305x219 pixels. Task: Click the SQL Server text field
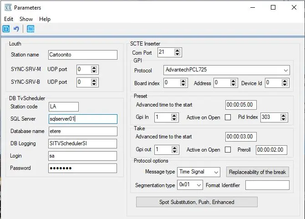(82, 119)
